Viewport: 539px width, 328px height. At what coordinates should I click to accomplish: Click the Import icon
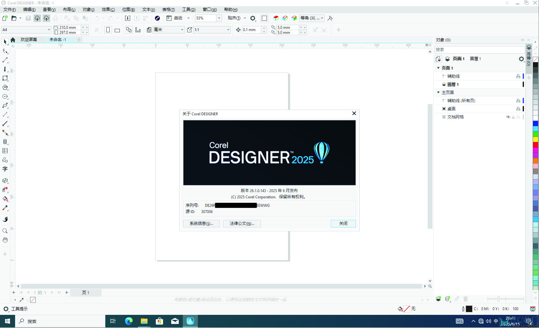tap(128, 18)
